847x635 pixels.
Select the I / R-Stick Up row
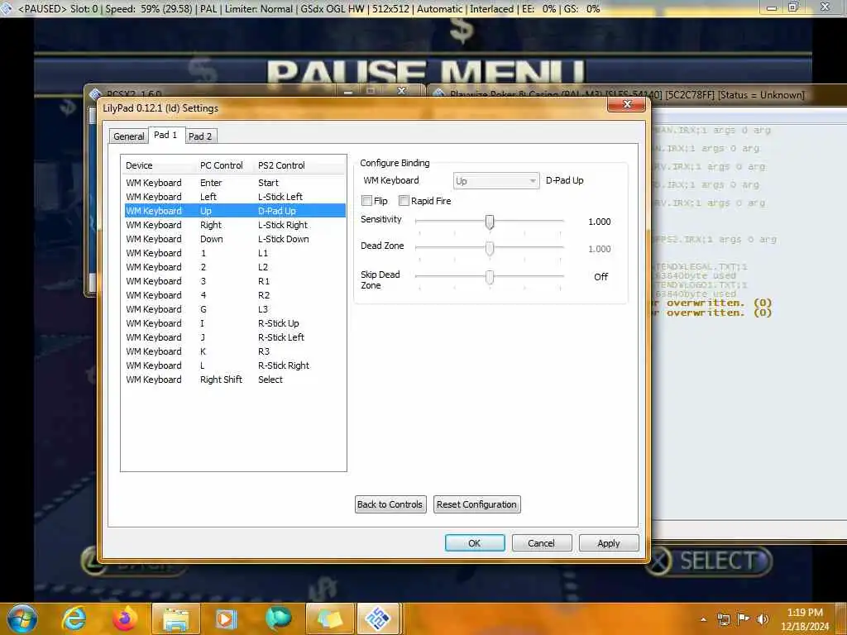pos(234,323)
